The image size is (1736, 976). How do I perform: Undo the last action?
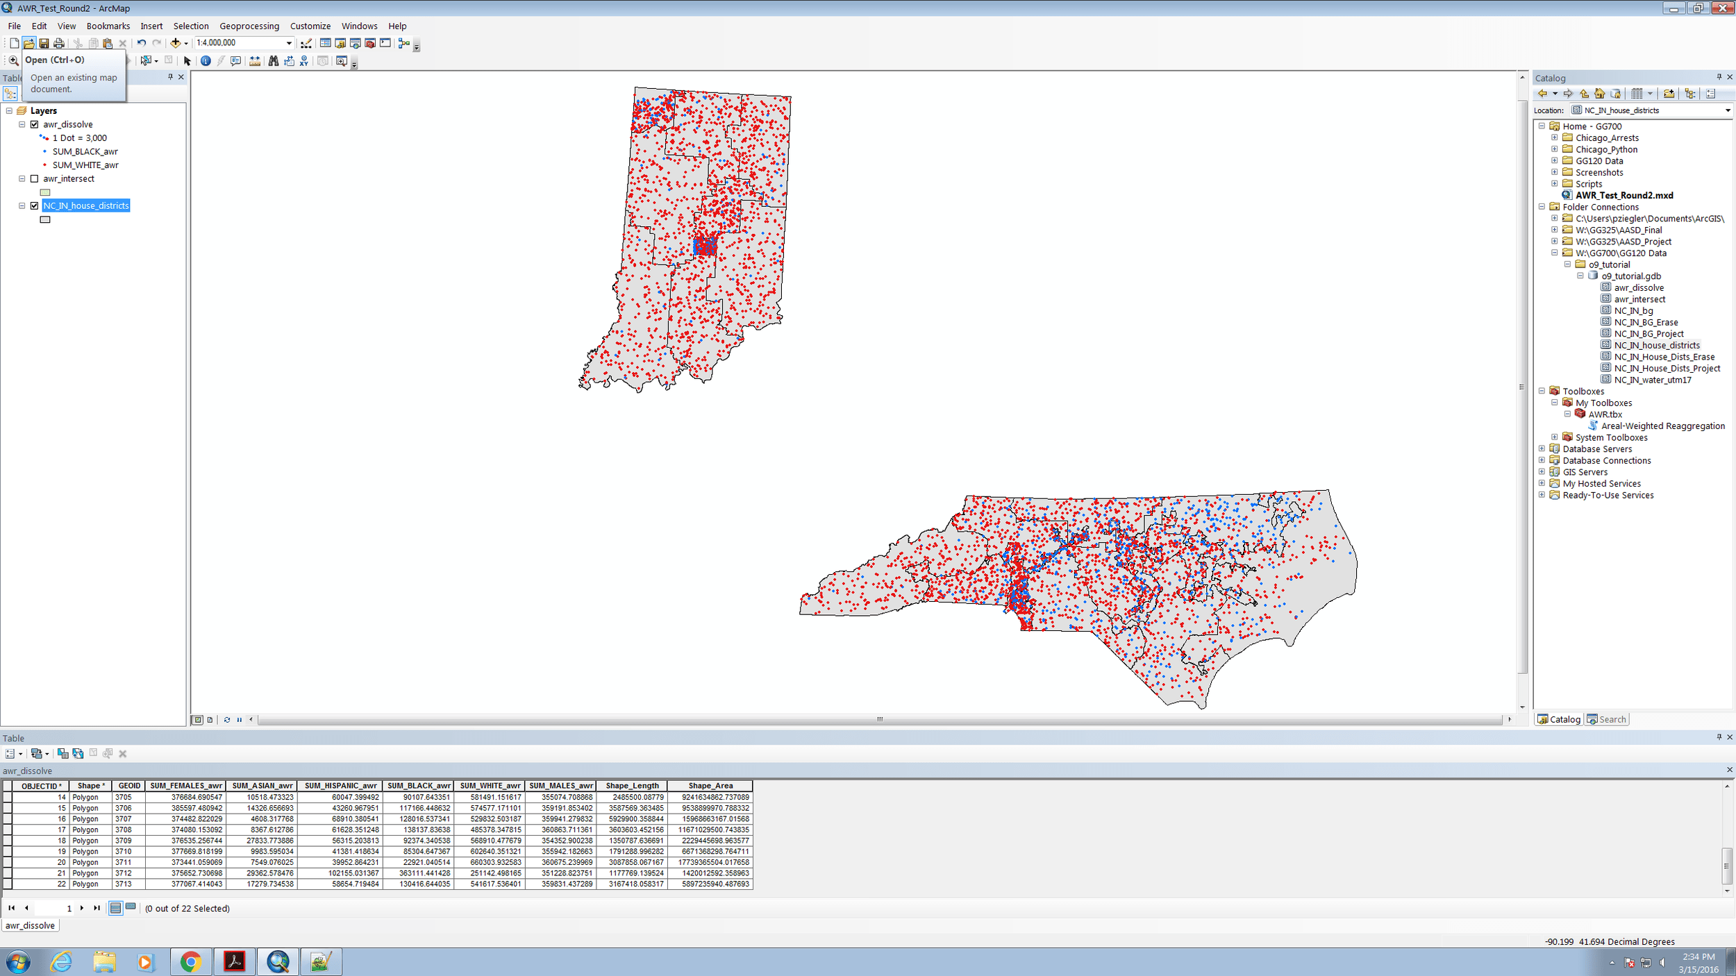pos(141,43)
